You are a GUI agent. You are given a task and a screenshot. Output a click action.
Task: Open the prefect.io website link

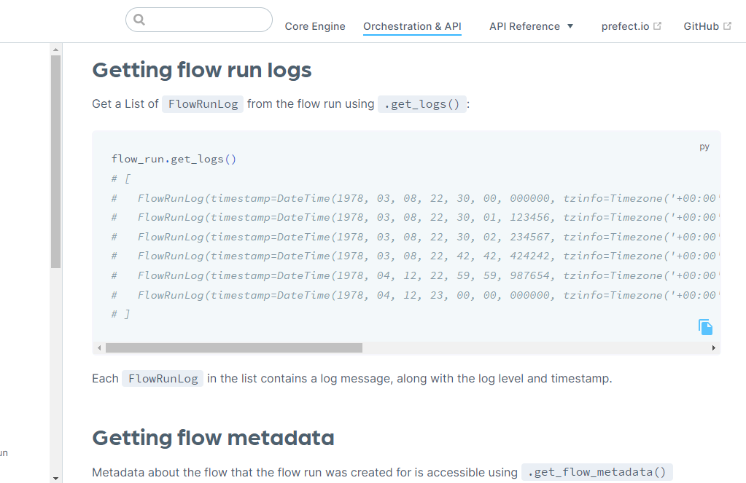pos(626,26)
